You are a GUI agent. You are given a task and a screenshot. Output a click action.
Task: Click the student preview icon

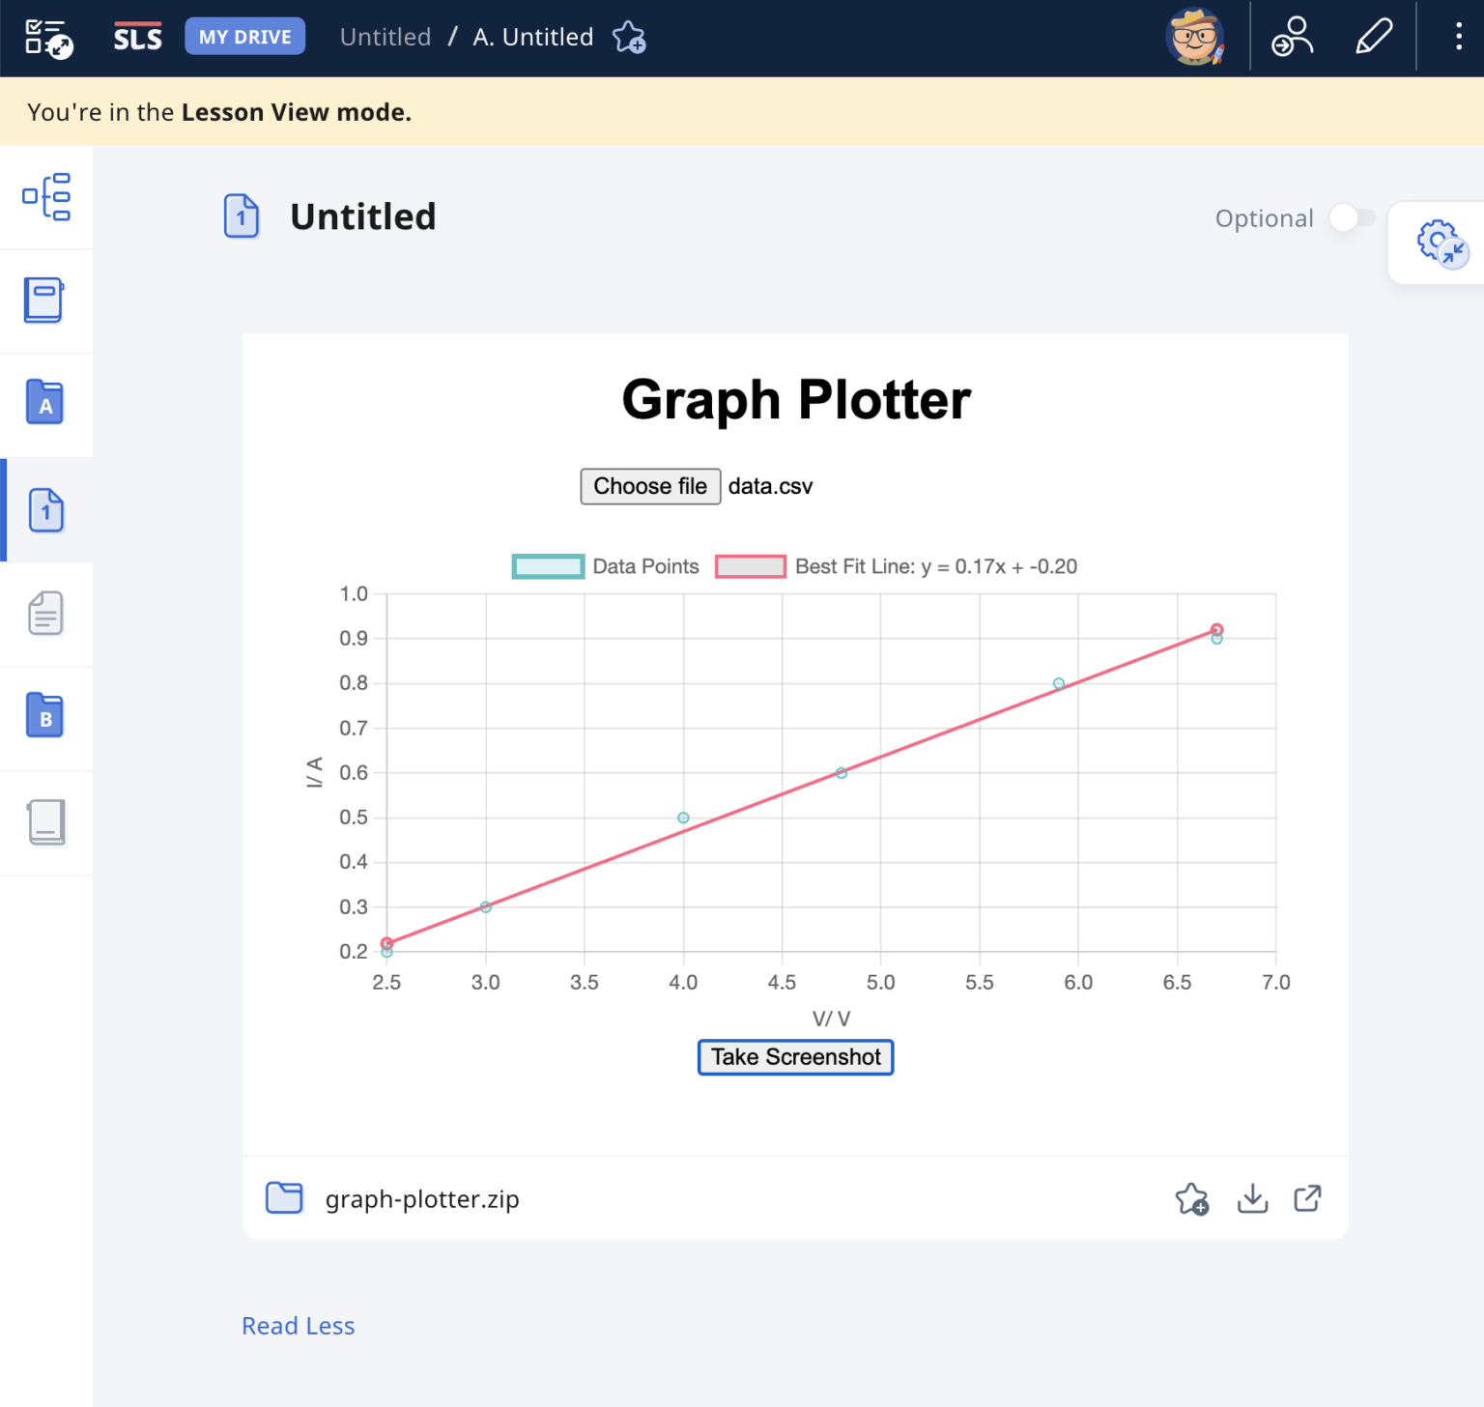pyautogui.click(x=1292, y=37)
